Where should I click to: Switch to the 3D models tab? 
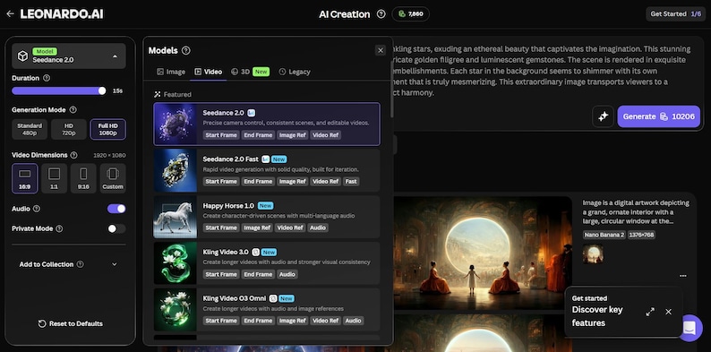[250, 72]
